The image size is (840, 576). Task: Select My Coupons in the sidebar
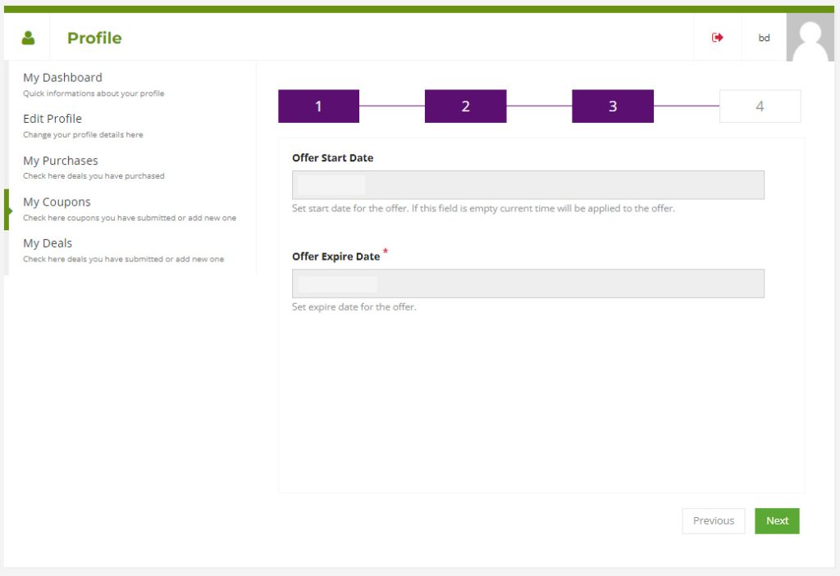tap(57, 202)
